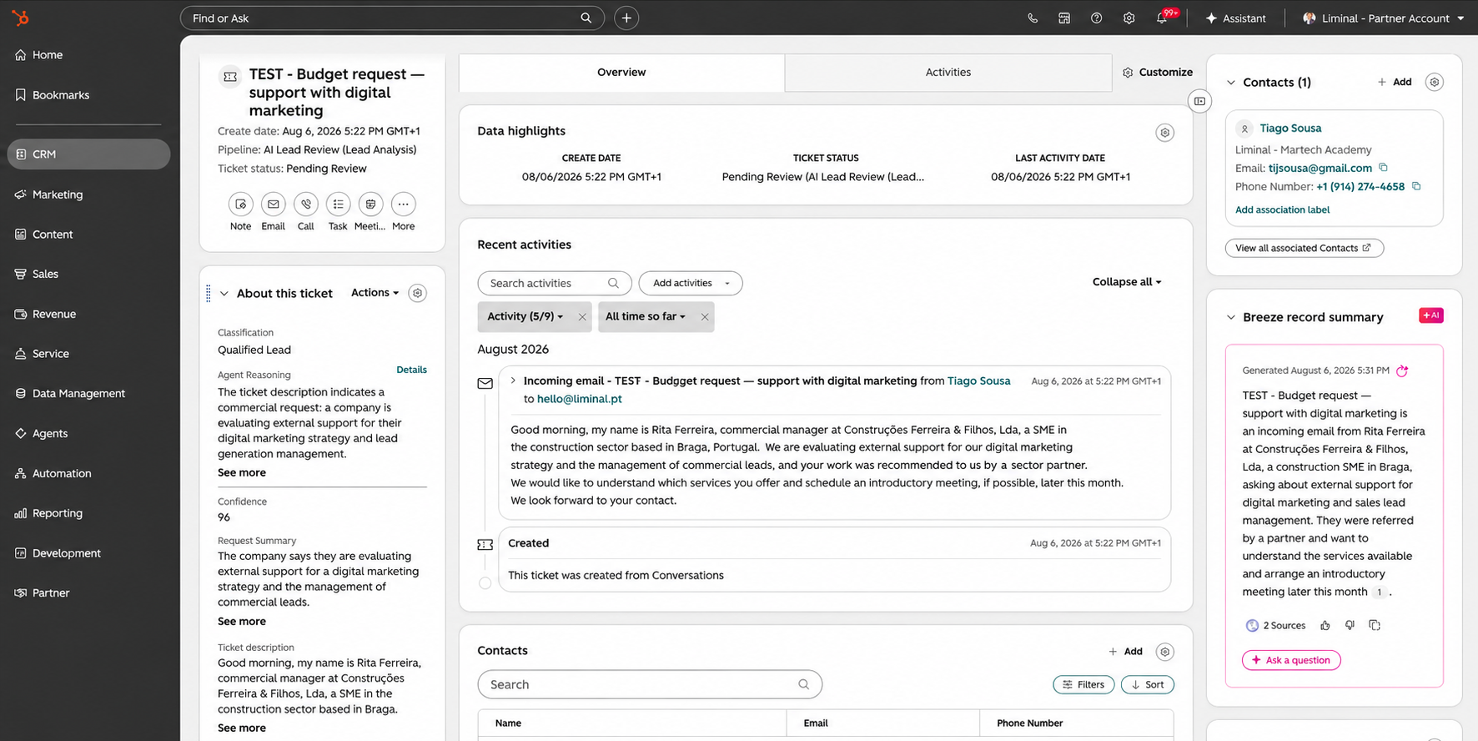The image size is (1478, 741).
Task: Collapse the Contacts (1) sidebar section
Action: 1231,82
